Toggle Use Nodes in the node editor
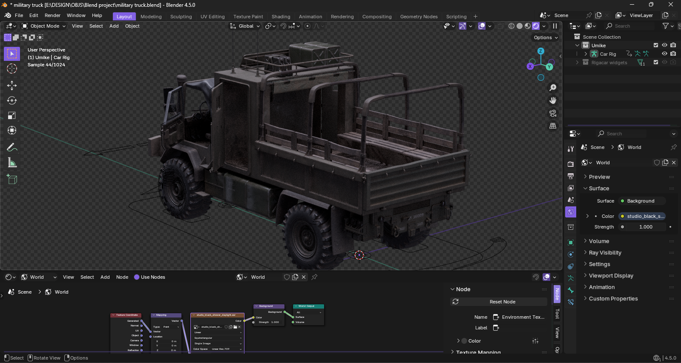The image size is (681, 363). coord(149,277)
